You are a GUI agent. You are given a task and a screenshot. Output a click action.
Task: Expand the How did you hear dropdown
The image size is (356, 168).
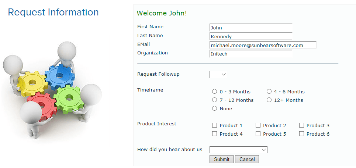coord(238,150)
